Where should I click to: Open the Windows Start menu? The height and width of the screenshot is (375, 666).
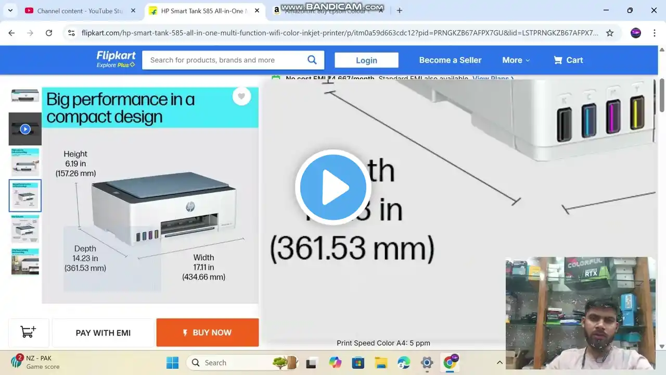172,362
